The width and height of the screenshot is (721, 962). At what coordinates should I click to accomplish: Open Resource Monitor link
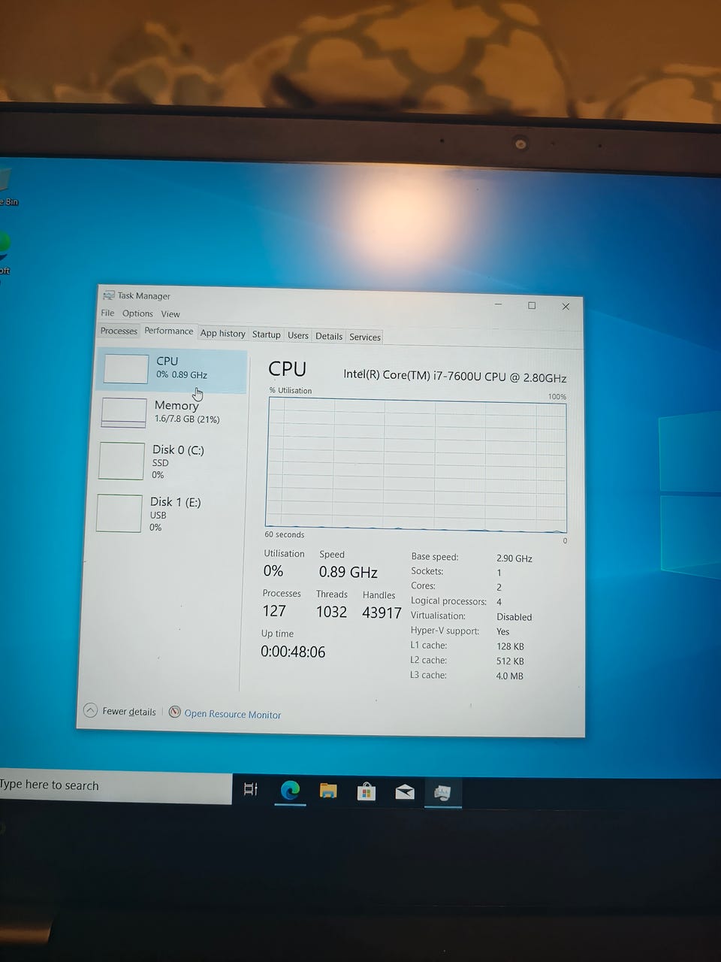[x=233, y=714]
